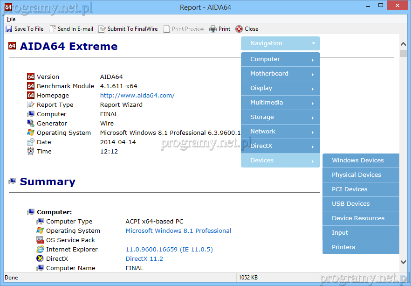Open the File menu
The image size is (411, 286).
click(11, 19)
